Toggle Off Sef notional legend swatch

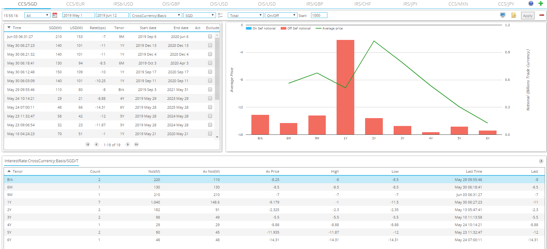point(283,28)
